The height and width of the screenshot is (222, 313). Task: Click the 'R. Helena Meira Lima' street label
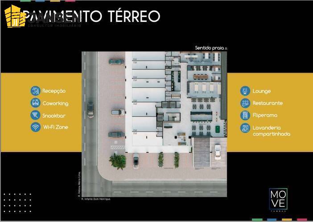[x=79, y=184]
